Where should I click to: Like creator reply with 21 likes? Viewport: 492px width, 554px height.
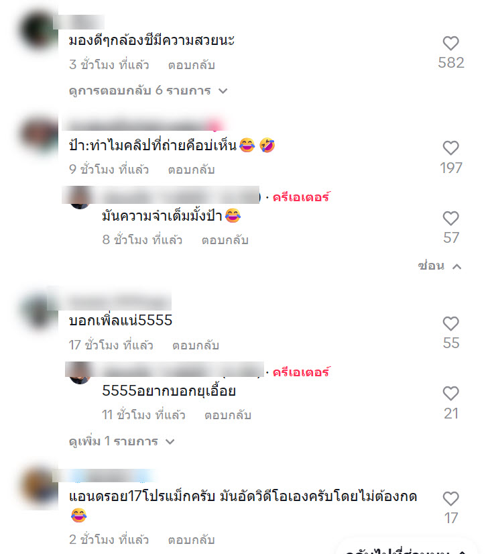point(450,394)
